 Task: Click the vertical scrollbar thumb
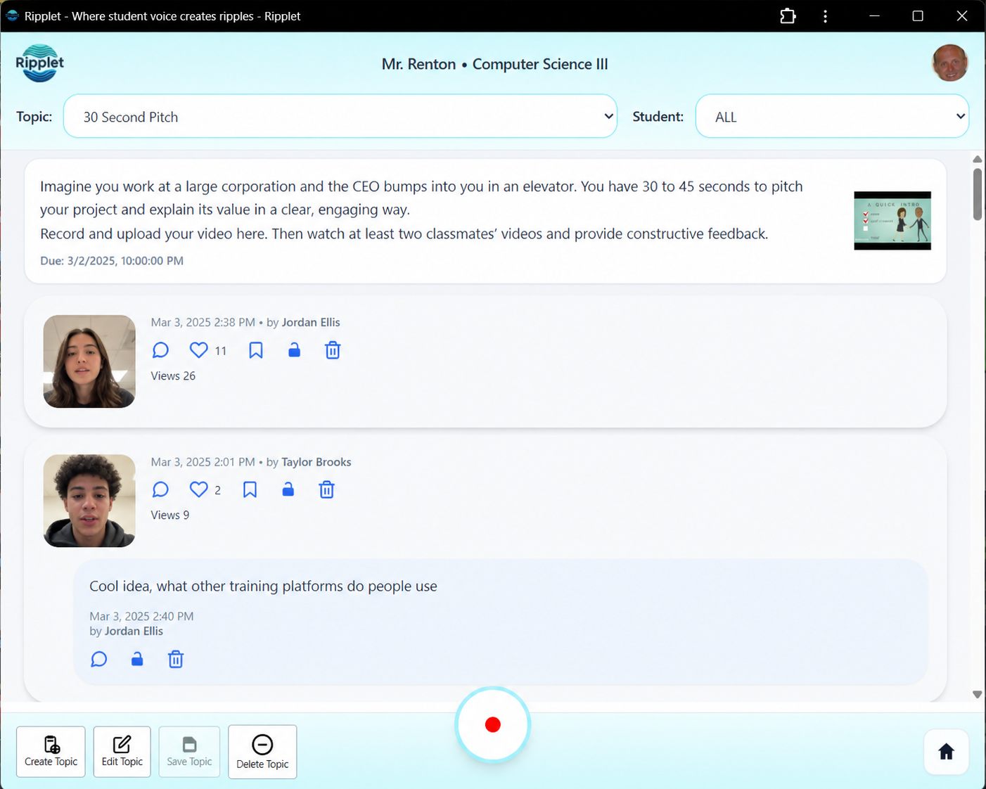[x=977, y=194]
